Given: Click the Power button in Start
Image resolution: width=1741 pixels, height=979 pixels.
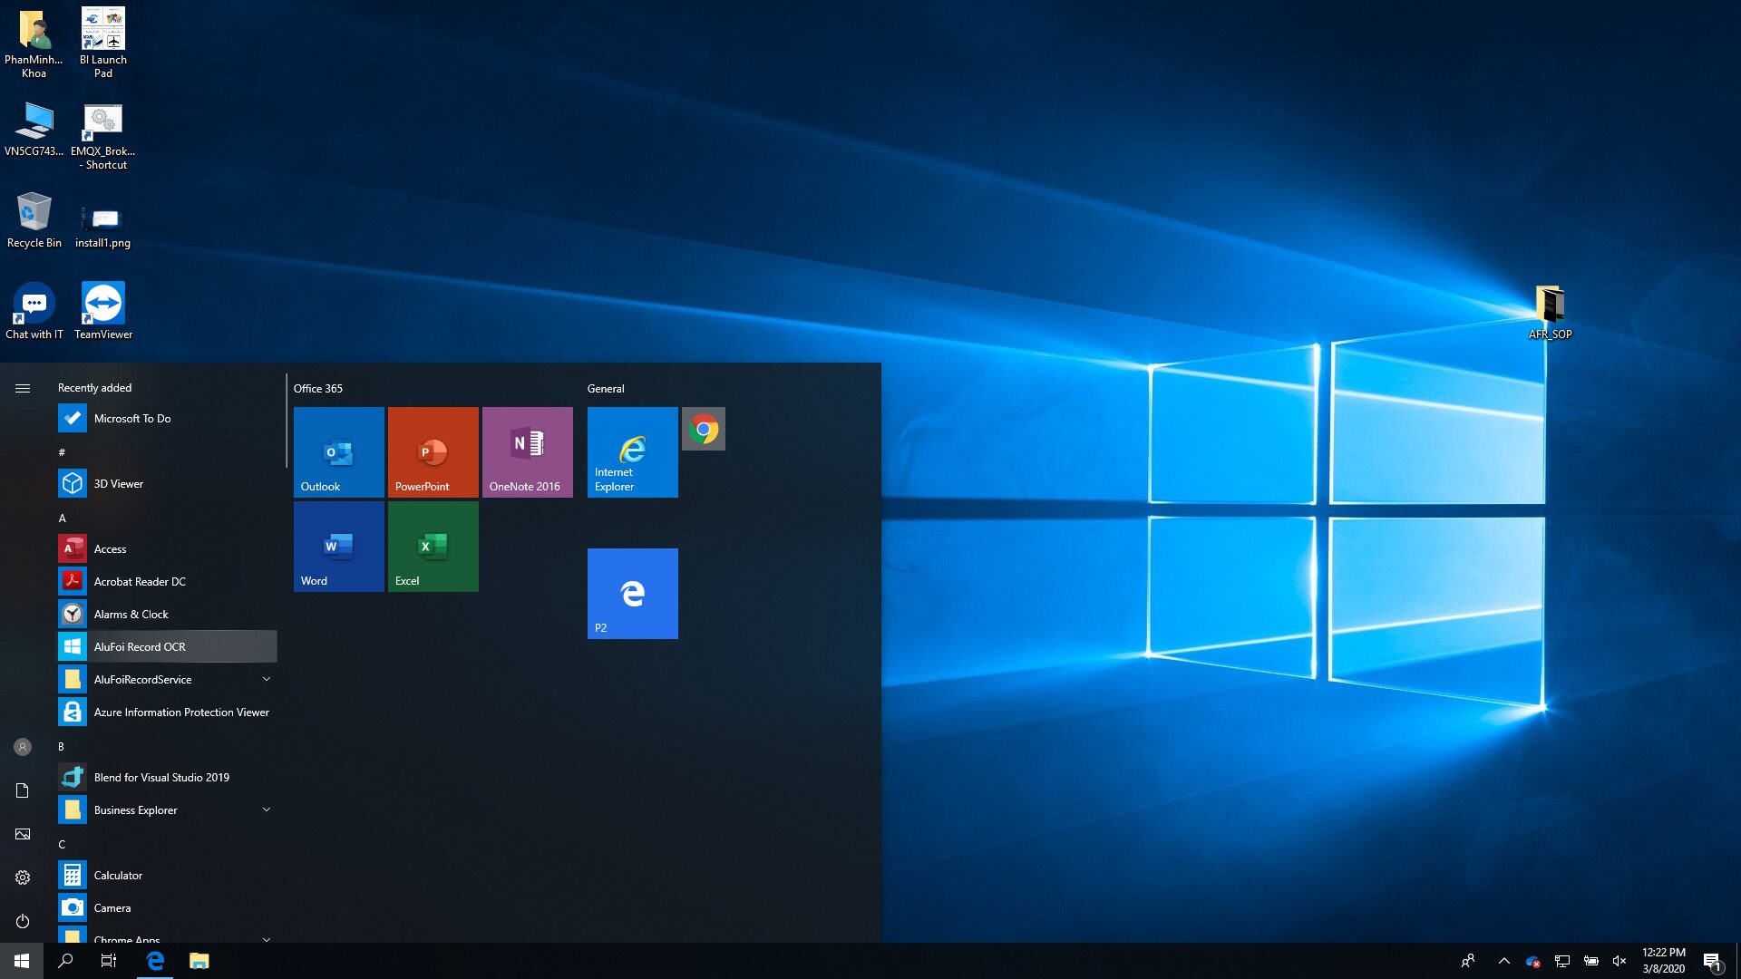Looking at the screenshot, I should [x=23, y=921].
